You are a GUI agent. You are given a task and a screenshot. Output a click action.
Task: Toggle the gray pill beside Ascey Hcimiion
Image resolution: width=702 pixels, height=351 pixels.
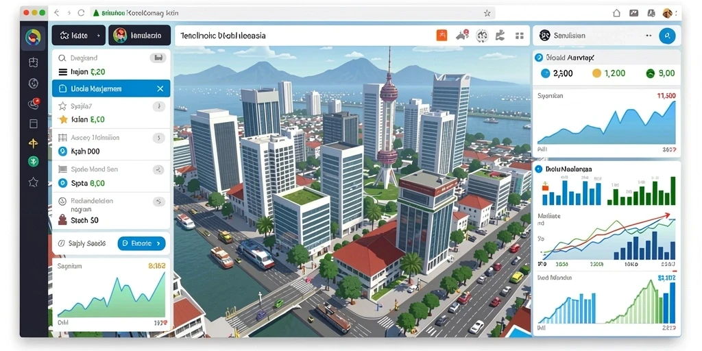coord(159,137)
